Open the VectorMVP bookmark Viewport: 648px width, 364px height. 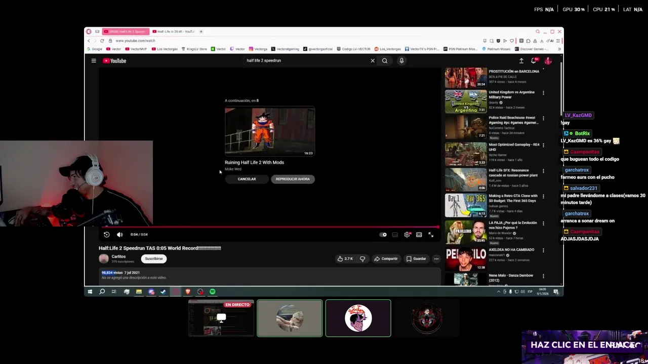point(136,49)
